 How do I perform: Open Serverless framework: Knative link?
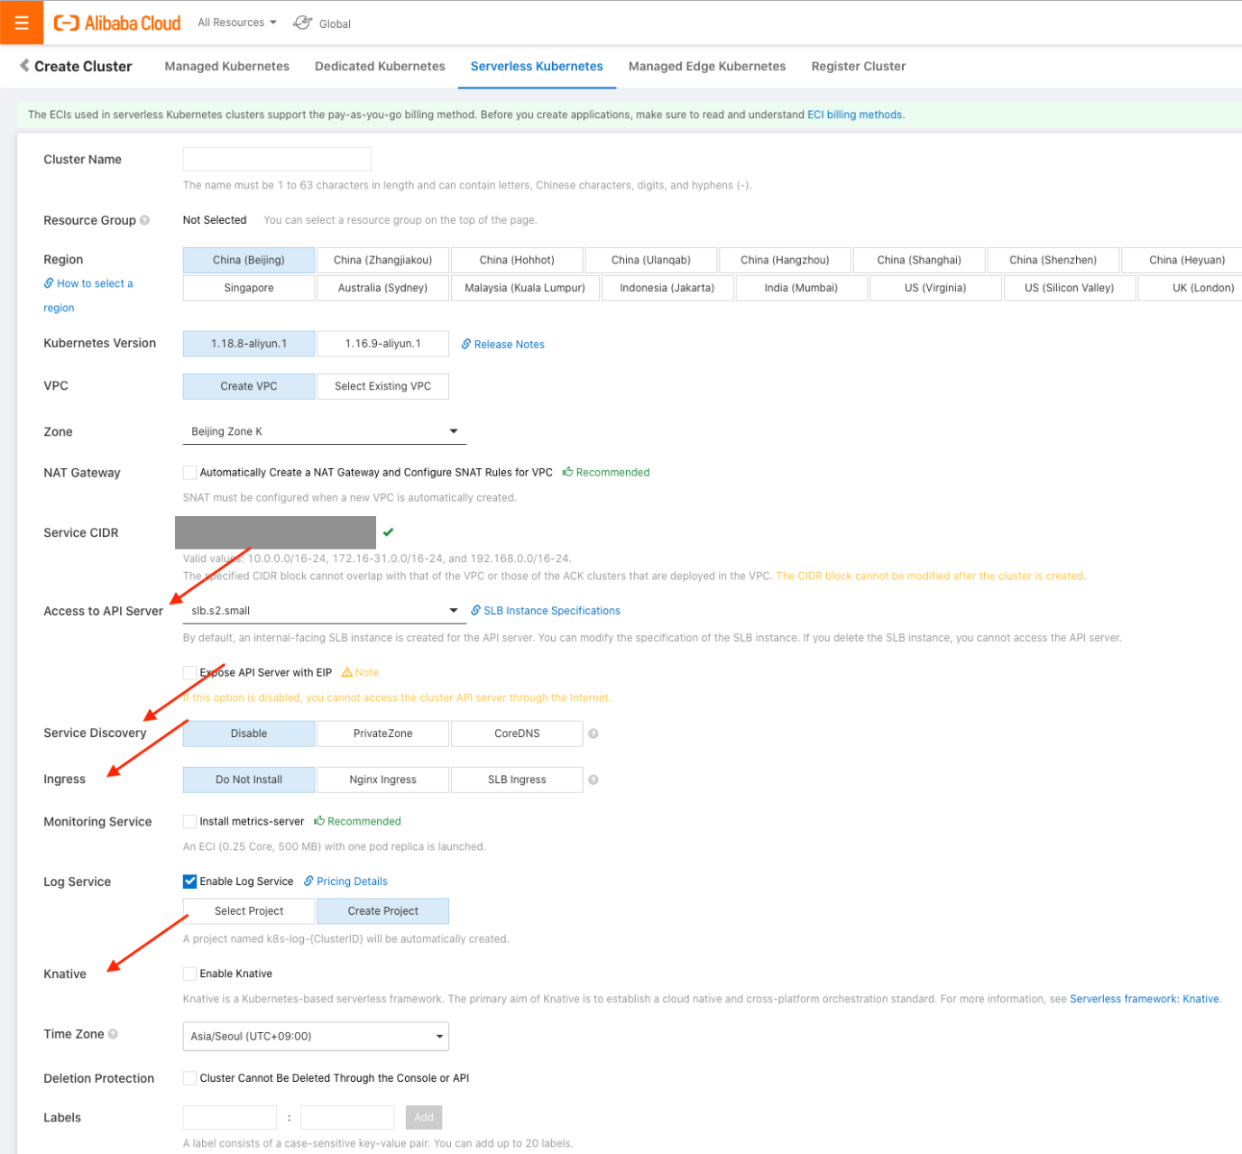coord(1145,999)
